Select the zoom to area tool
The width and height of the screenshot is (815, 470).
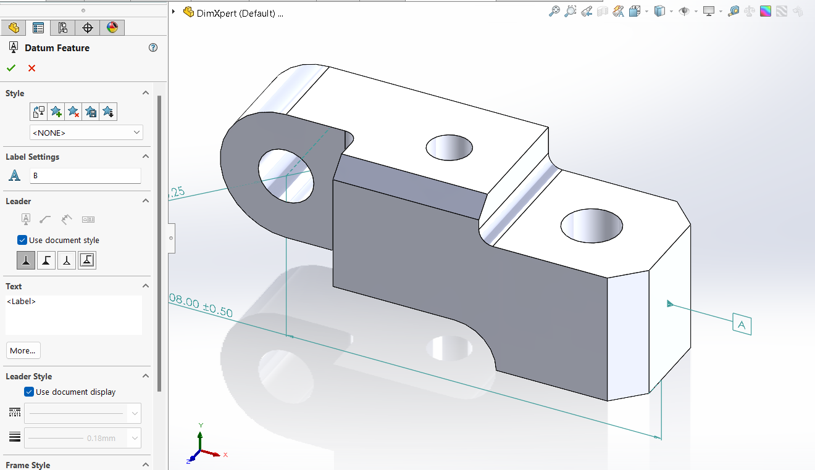click(x=570, y=11)
